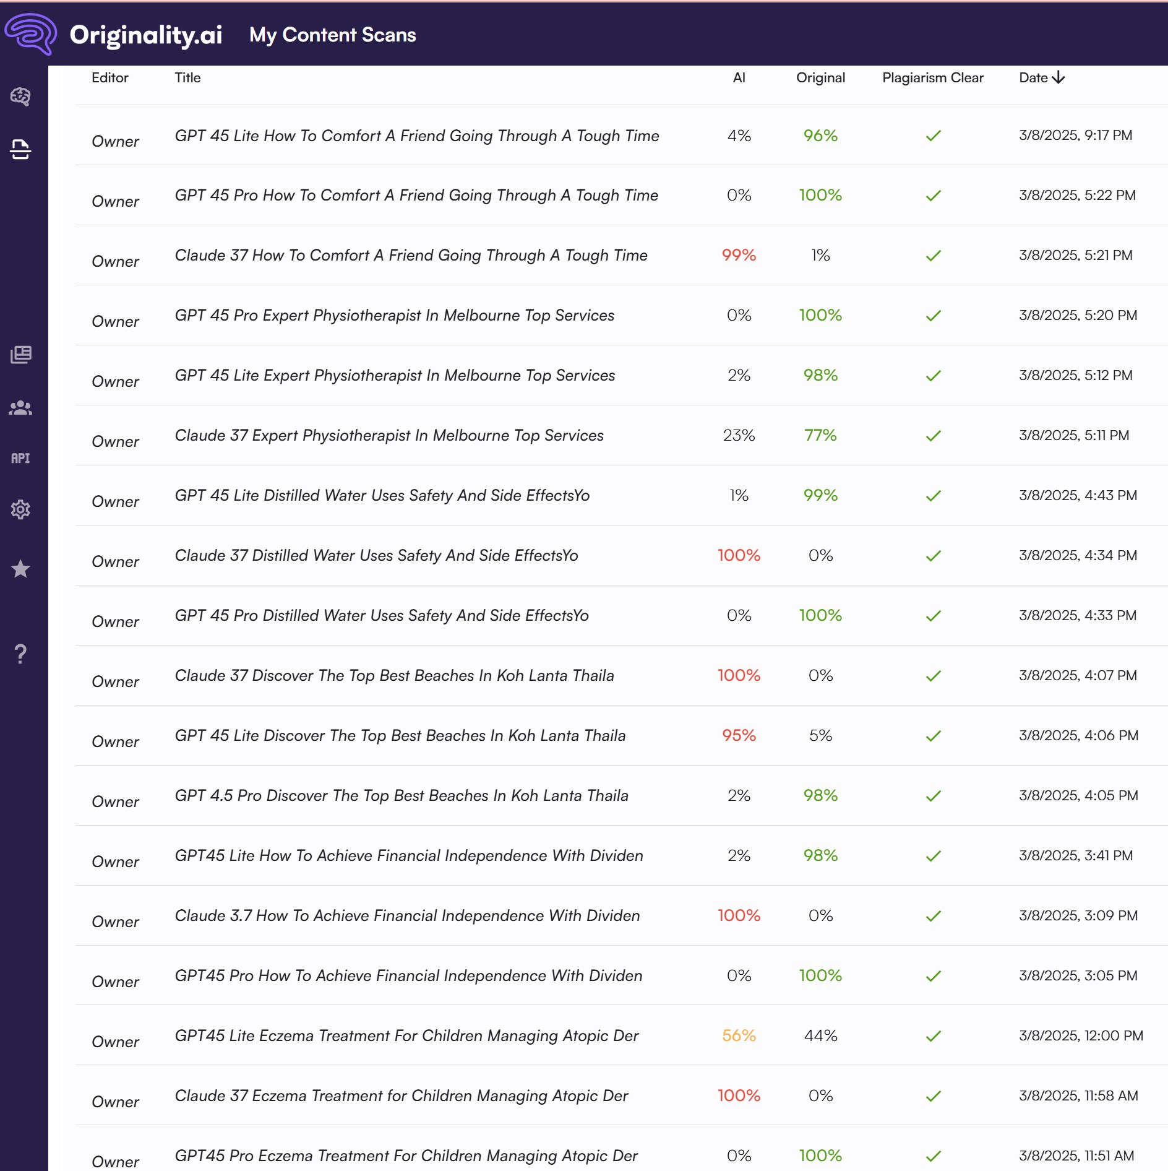Click the Original column header
Screen dimensions: 1168x1171
[x=820, y=77]
